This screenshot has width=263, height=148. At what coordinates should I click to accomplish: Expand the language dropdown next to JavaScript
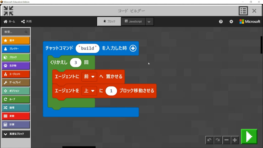[149, 22]
